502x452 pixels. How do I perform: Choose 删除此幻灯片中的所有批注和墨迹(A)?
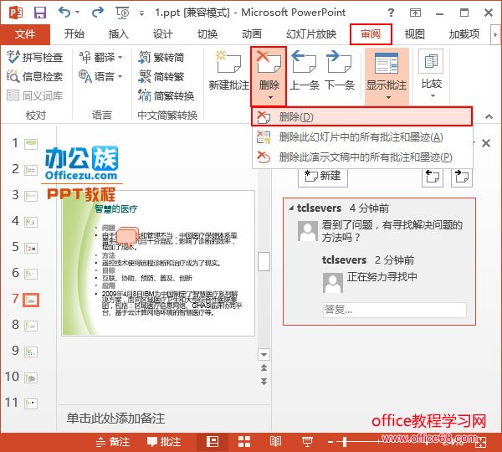click(361, 137)
